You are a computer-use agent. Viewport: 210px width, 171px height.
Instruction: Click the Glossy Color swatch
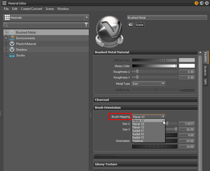(x=187, y=66)
